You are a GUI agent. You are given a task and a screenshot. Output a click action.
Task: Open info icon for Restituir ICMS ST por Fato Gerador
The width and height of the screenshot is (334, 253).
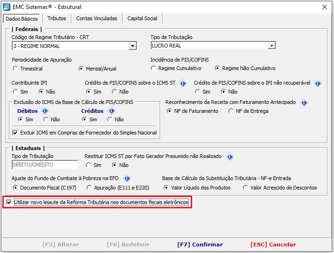coord(230,157)
